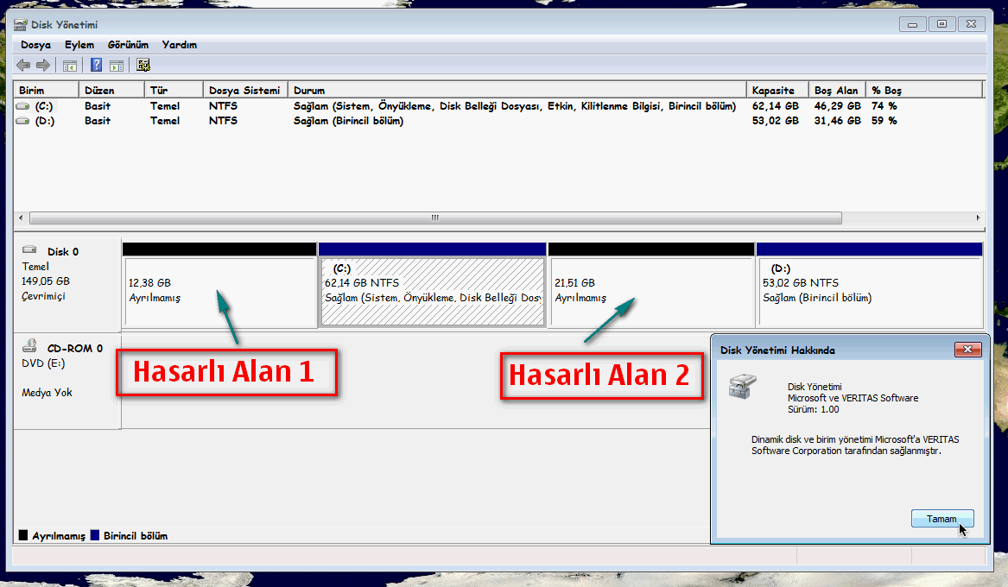Click the black Ayrılmamış legend swatch
The height and width of the screenshot is (587, 1008).
(24, 535)
